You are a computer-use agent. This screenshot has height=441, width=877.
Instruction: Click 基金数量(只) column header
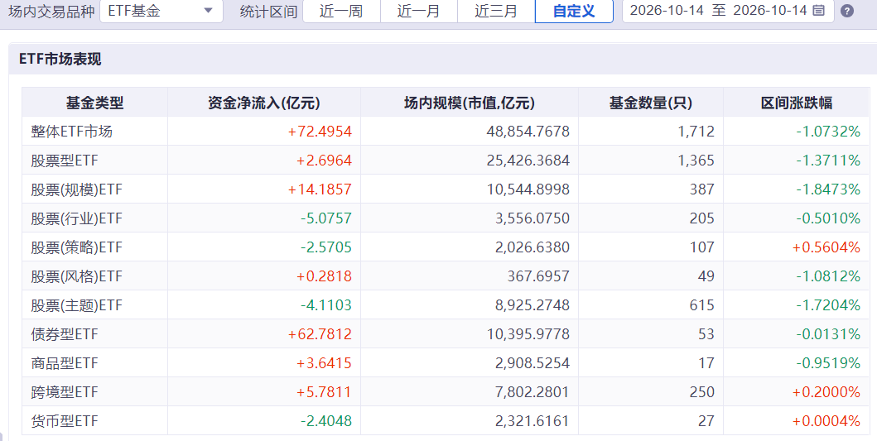tap(650, 103)
